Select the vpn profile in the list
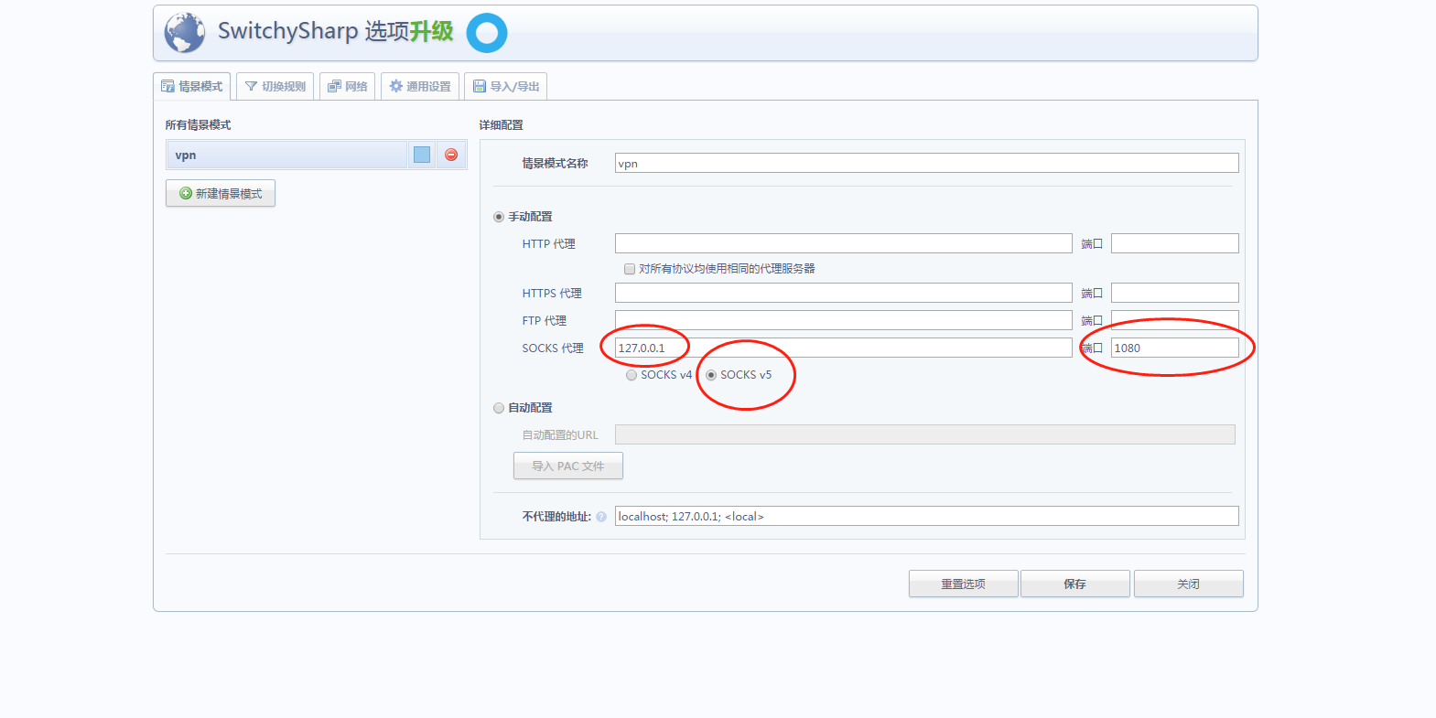1436x718 pixels. pyautogui.click(x=286, y=155)
